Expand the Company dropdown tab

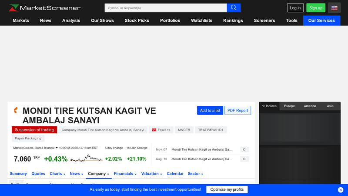tap(99, 174)
